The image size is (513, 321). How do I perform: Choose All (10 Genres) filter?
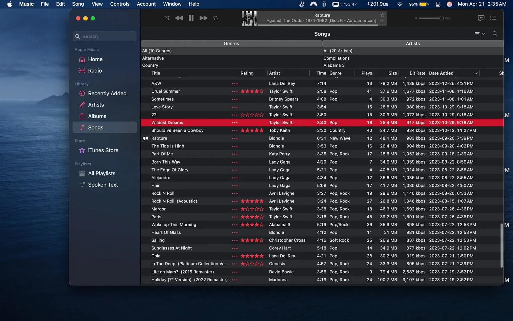click(x=231, y=51)
